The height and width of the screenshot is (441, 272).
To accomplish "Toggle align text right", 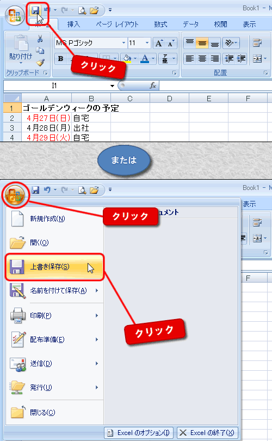I will pos(214,58).
